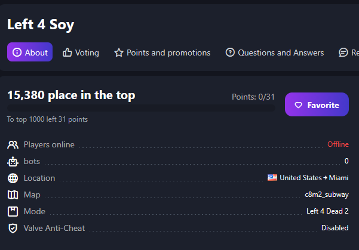
Task: Go to Questions and Answers tab
Action: point(274,53)
